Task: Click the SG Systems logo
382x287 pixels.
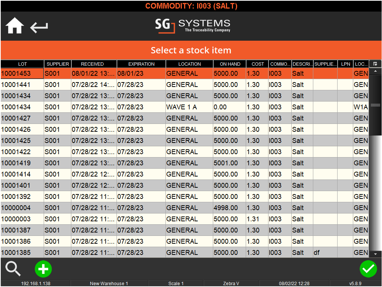Action: point(191,26)
